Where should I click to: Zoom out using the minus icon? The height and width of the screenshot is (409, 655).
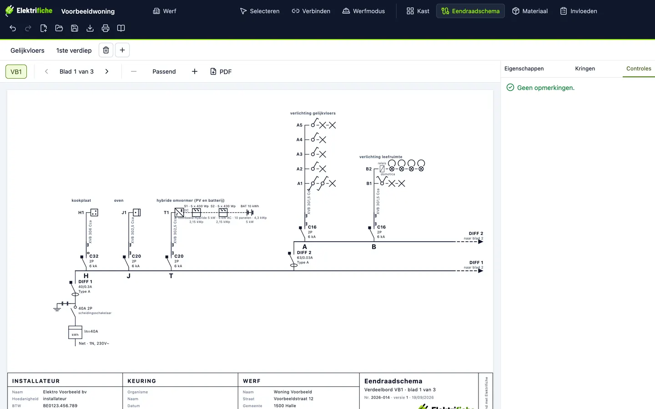point(134,71)
